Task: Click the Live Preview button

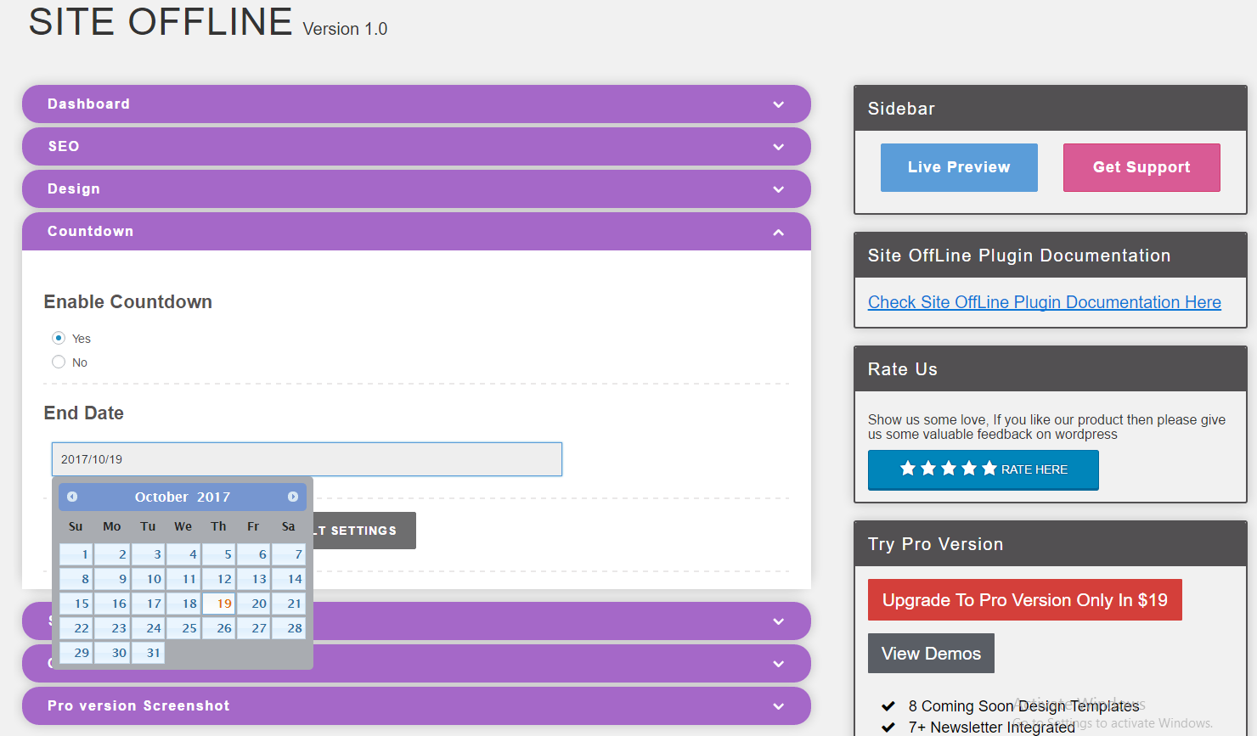Action: 959,167
